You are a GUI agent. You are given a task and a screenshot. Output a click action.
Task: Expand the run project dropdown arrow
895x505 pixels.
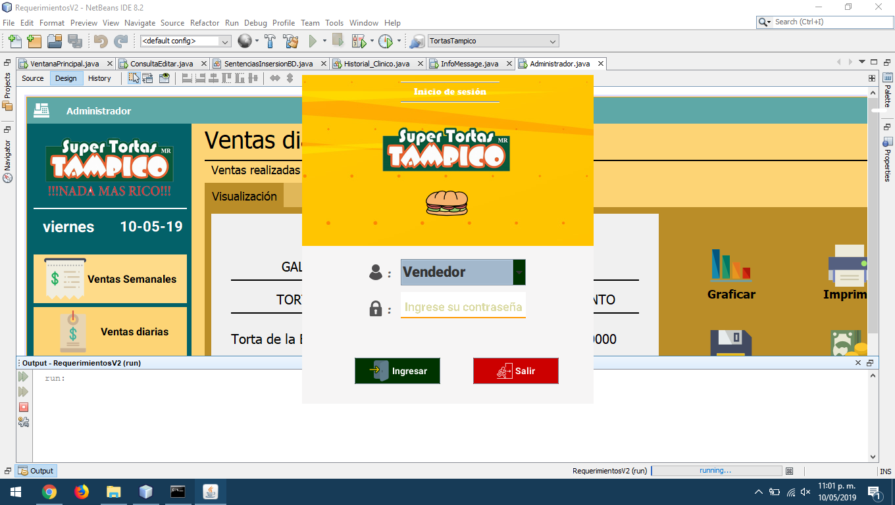pyautogui.click(x=324, y=41)
